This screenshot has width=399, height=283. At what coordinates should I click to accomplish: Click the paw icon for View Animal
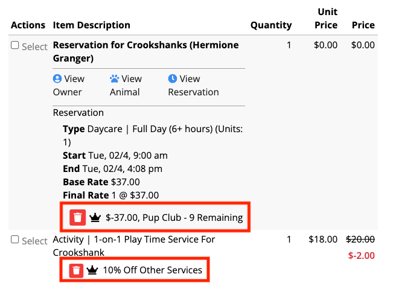click(x=114, y=78)
